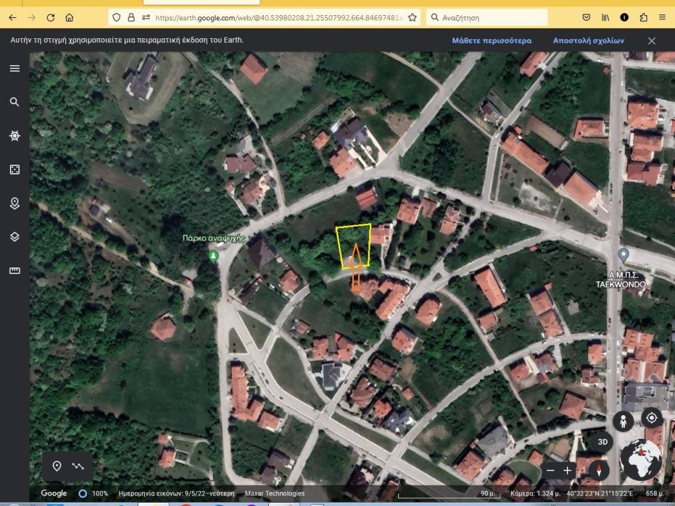Click the Earth search magnifier icon
The height and width of the screenshot is (506, 675).
pos(15,102)
